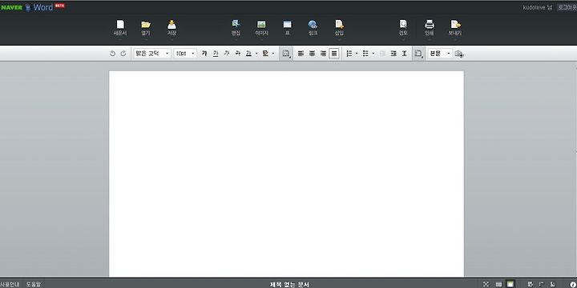The image size is (577, 288).
Task: Click the zoom magnifier icon in toolbar
Action: pos(458,54)
